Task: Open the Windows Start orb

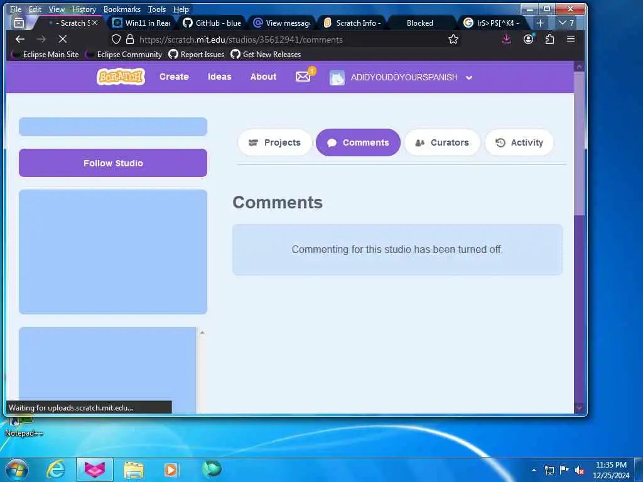Action: click(17, 469)
